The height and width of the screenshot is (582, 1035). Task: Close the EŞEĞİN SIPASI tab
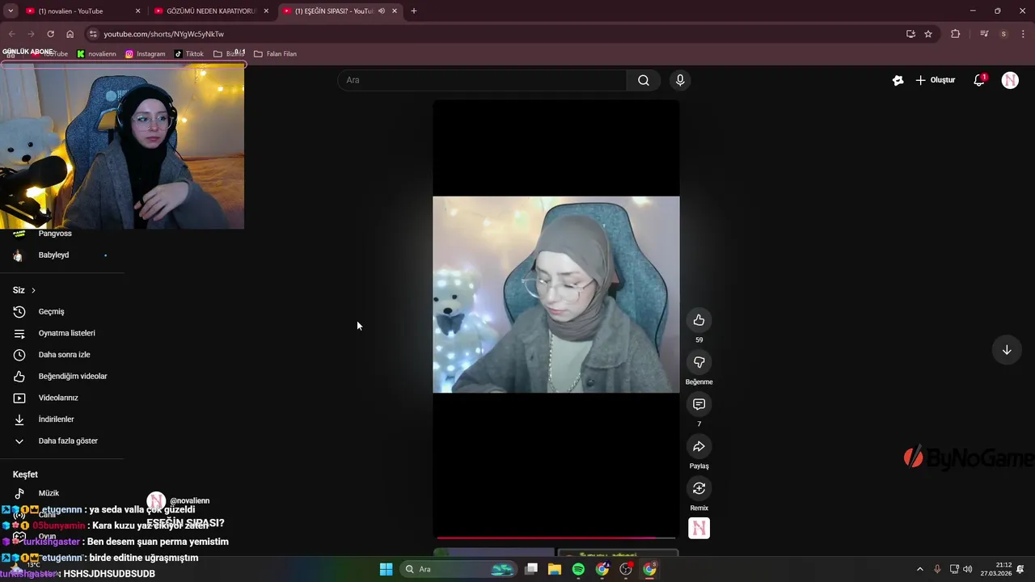(395, 11)
